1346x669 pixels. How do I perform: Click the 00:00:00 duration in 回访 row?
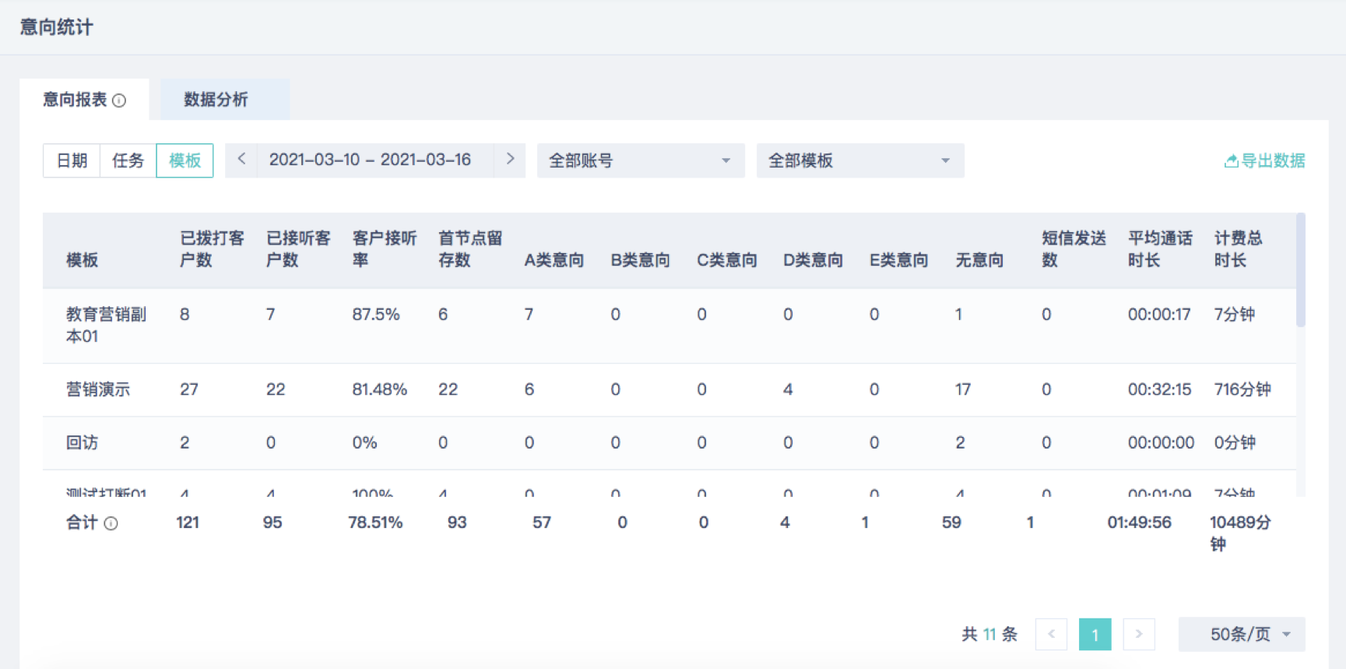pyautogui.click(x=1161, y=442)
